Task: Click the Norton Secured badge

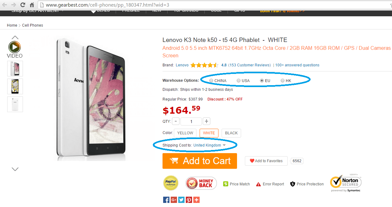Action: click(345, 183)
